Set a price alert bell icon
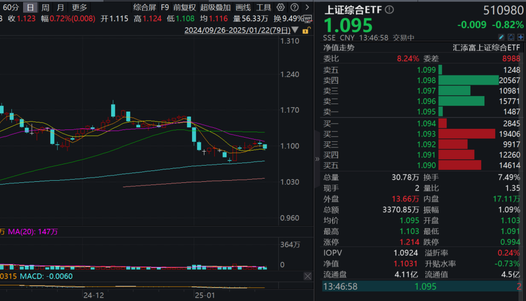526x301 pixels. (511, 37)
